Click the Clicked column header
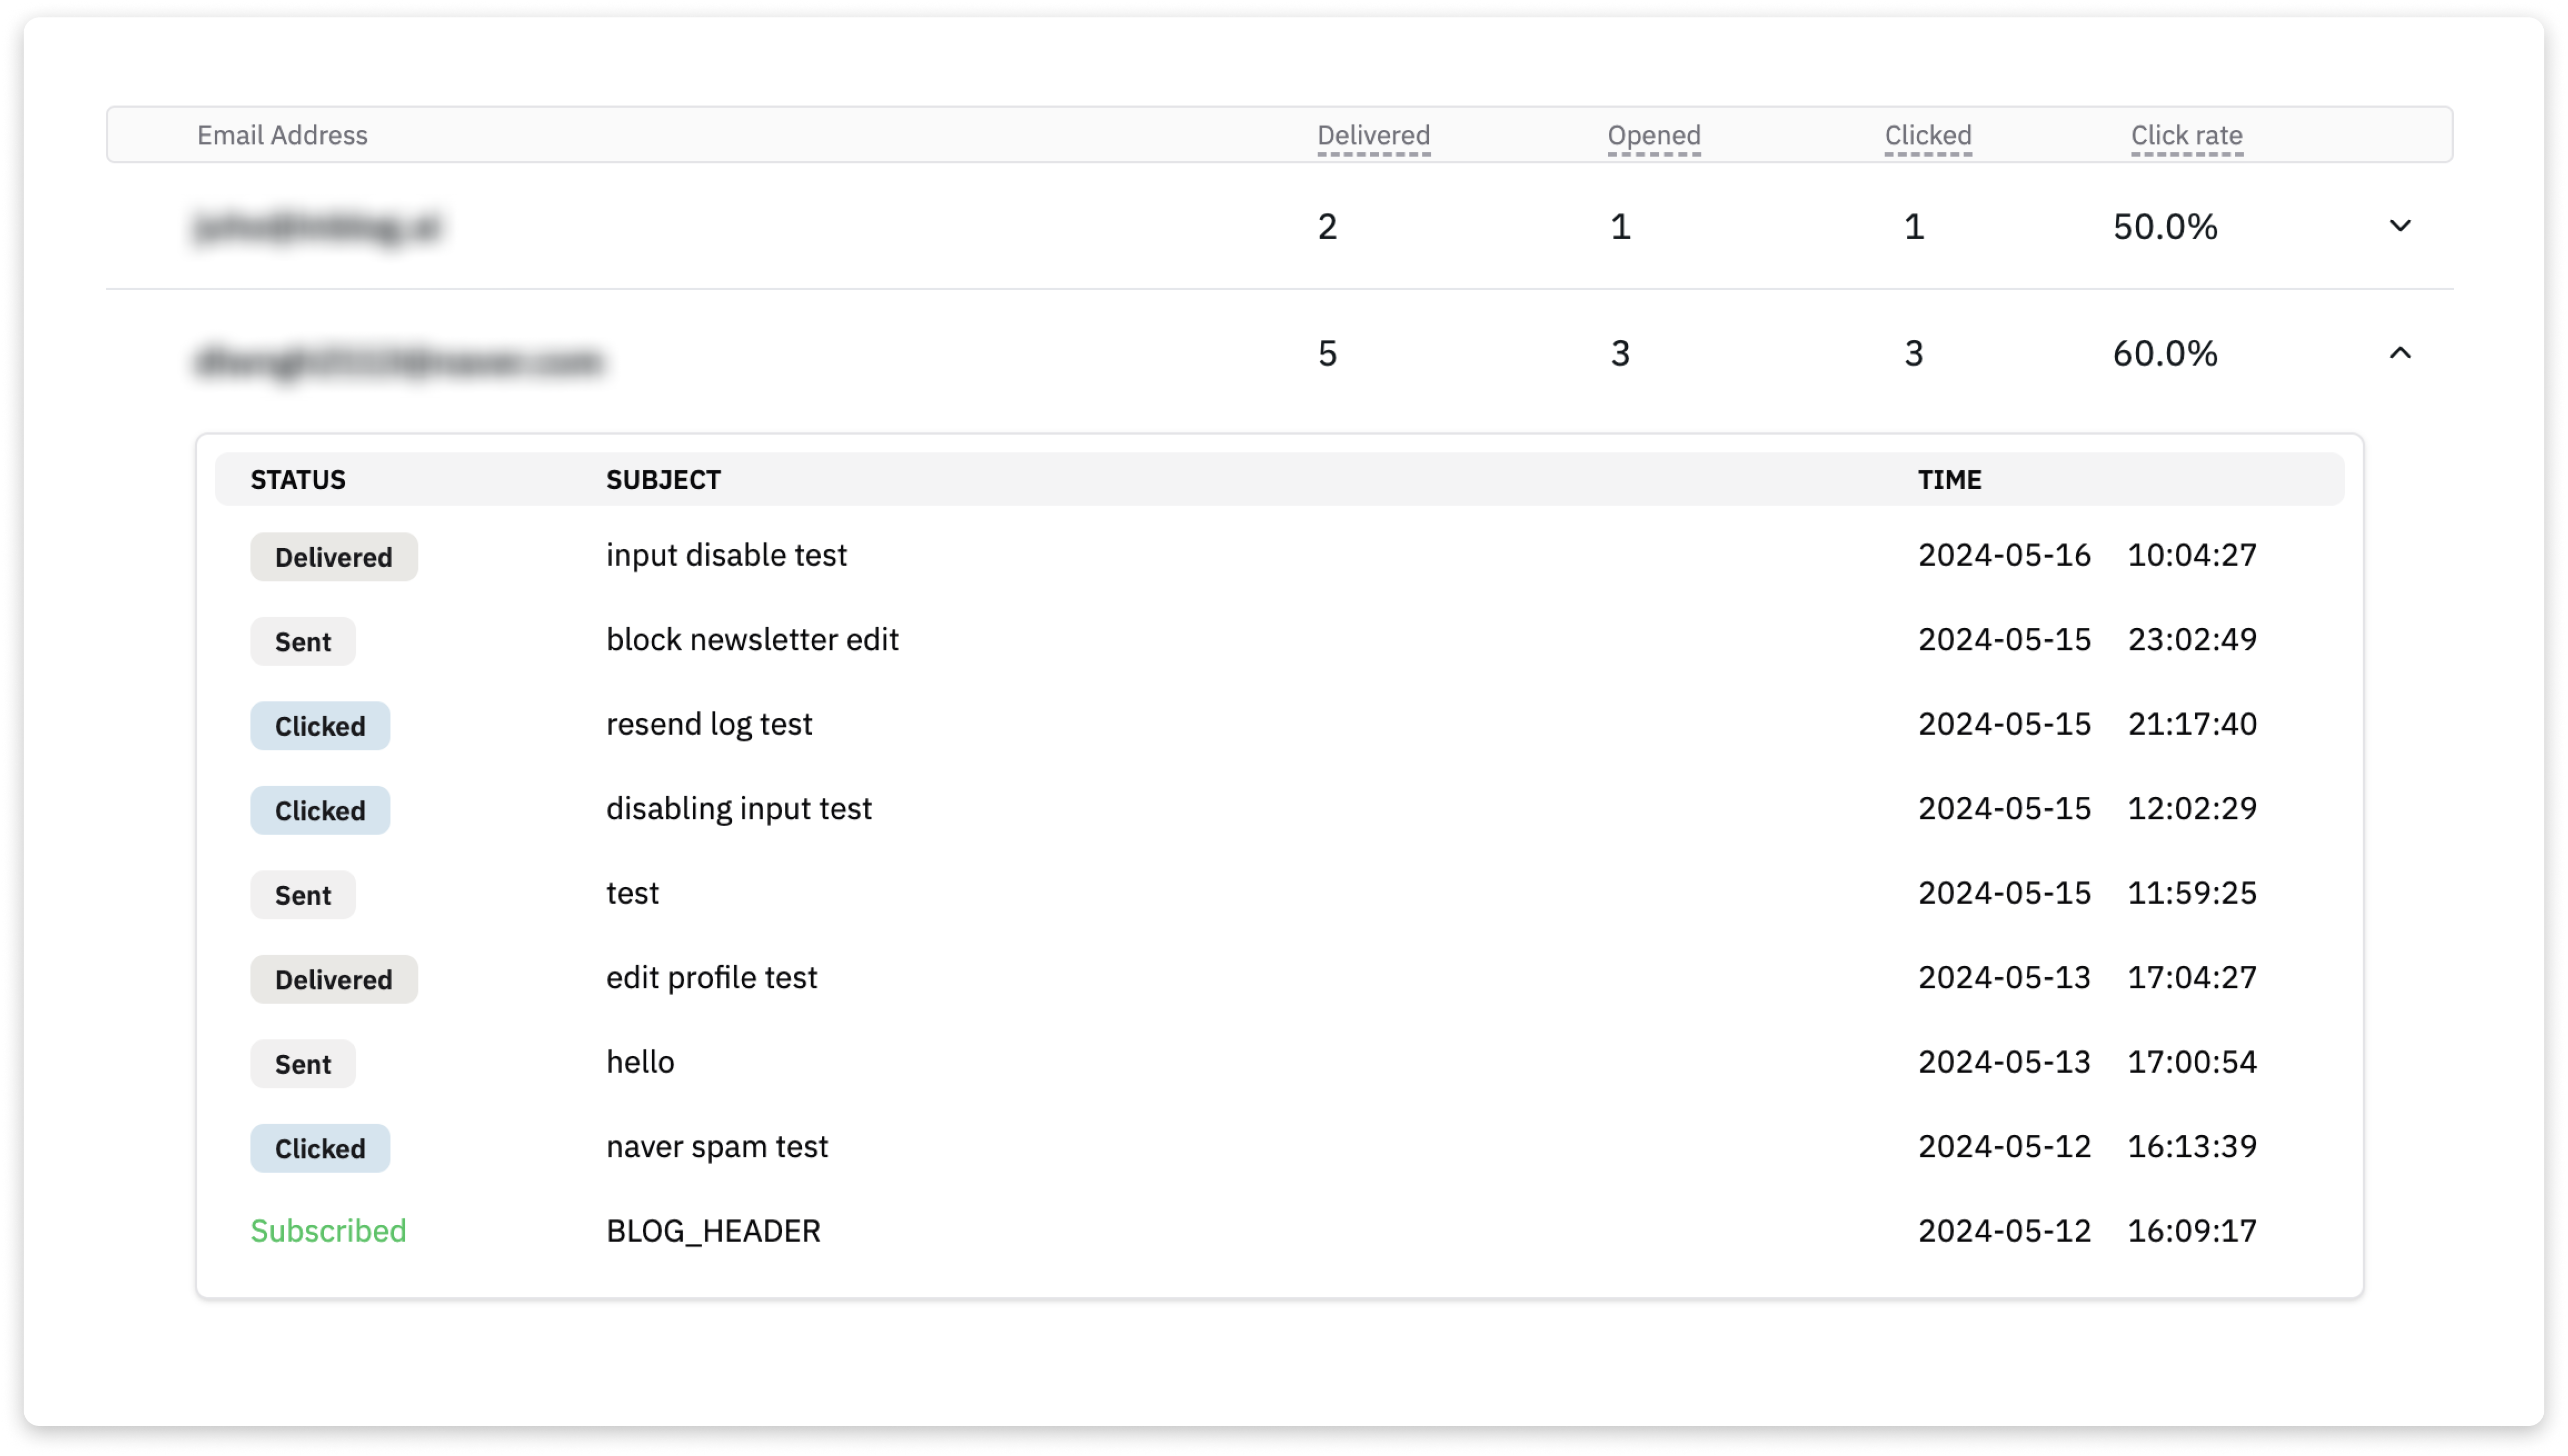Viewport: 2568px width, 1456px height. [1927, 135]
